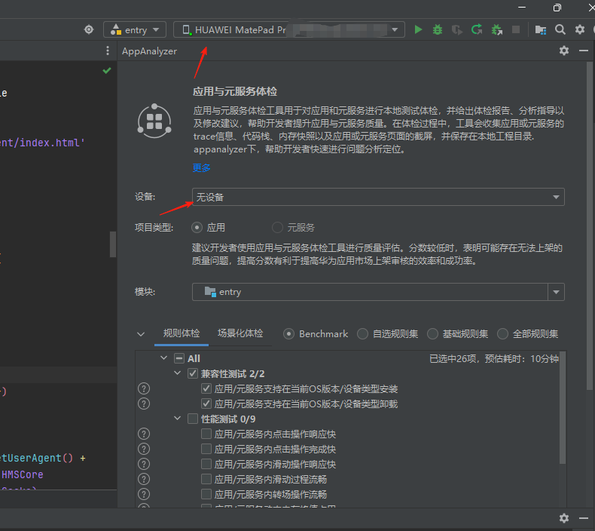
Task: Open entry run configuration dropdown
Action: (x=135, y=29)
